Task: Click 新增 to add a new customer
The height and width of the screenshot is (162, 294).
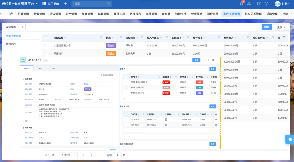Action: pos(213,69)
